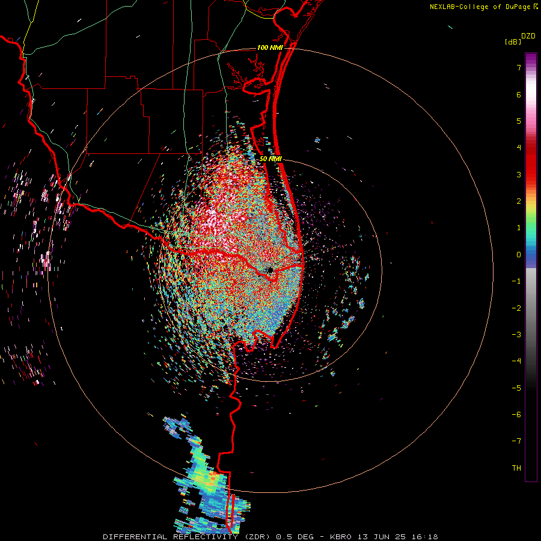
Task: Click the -4 value on the color scale
Action: coord(516,361)
